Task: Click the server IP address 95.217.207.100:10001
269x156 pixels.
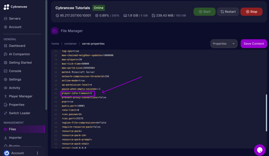Action: (x=75, y=15)
